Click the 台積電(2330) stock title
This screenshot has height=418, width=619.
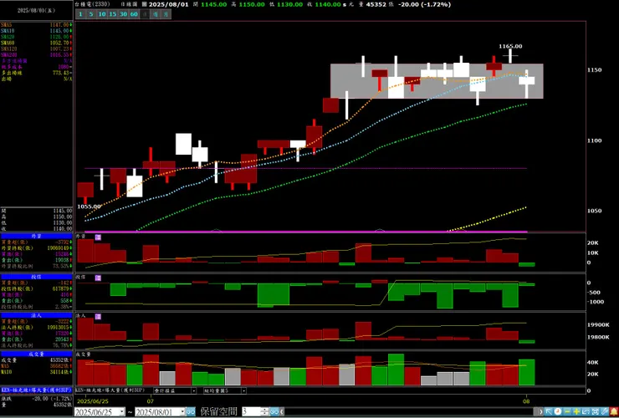click(94, 4)
